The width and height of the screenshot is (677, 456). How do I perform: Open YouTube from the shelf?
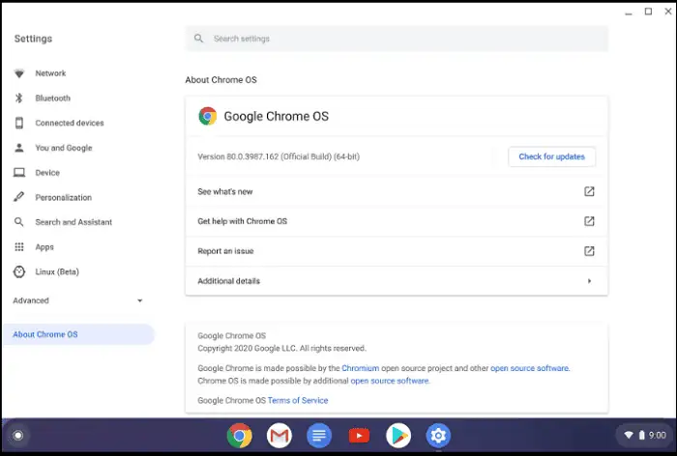pyautogui.click(x=359, y=436)
